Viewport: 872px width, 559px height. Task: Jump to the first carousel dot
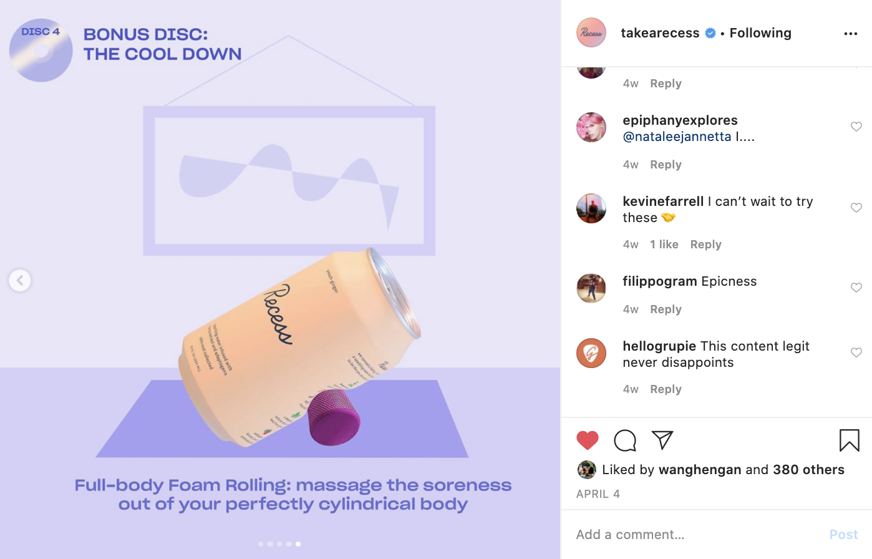(261, 544)
